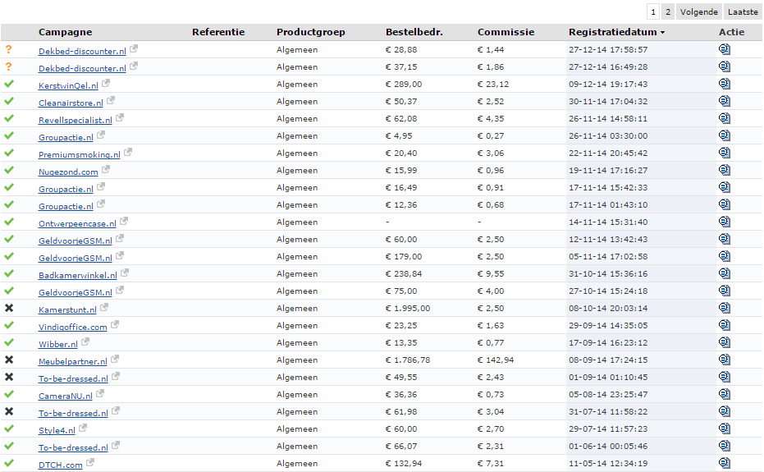Open action icon in the Nugezond.com row
The height and width of the screenshot is (472, 764).
pos(724,170)
